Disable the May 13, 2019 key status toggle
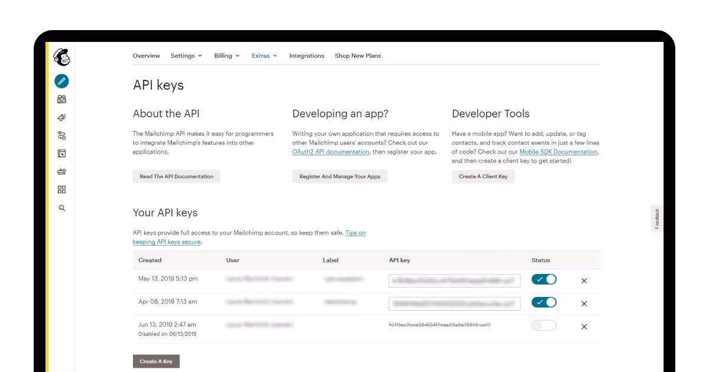 pos(544,279)
